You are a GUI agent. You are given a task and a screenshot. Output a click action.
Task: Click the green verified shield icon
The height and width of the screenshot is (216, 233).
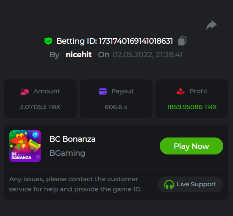tap(48, 41)
